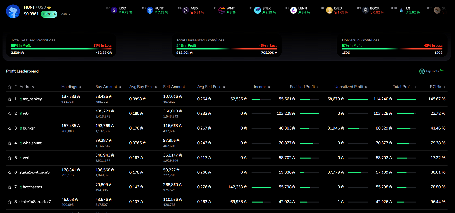The width and height of the screenshot is (455, 213).
Task: Open the LQ droplet ticker icon
Action: (x=401, y=10)
